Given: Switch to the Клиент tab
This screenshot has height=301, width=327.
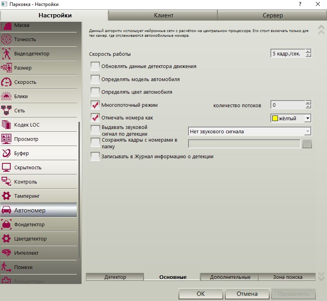Looking at the screenshot, I should click(x=163, y=15).
